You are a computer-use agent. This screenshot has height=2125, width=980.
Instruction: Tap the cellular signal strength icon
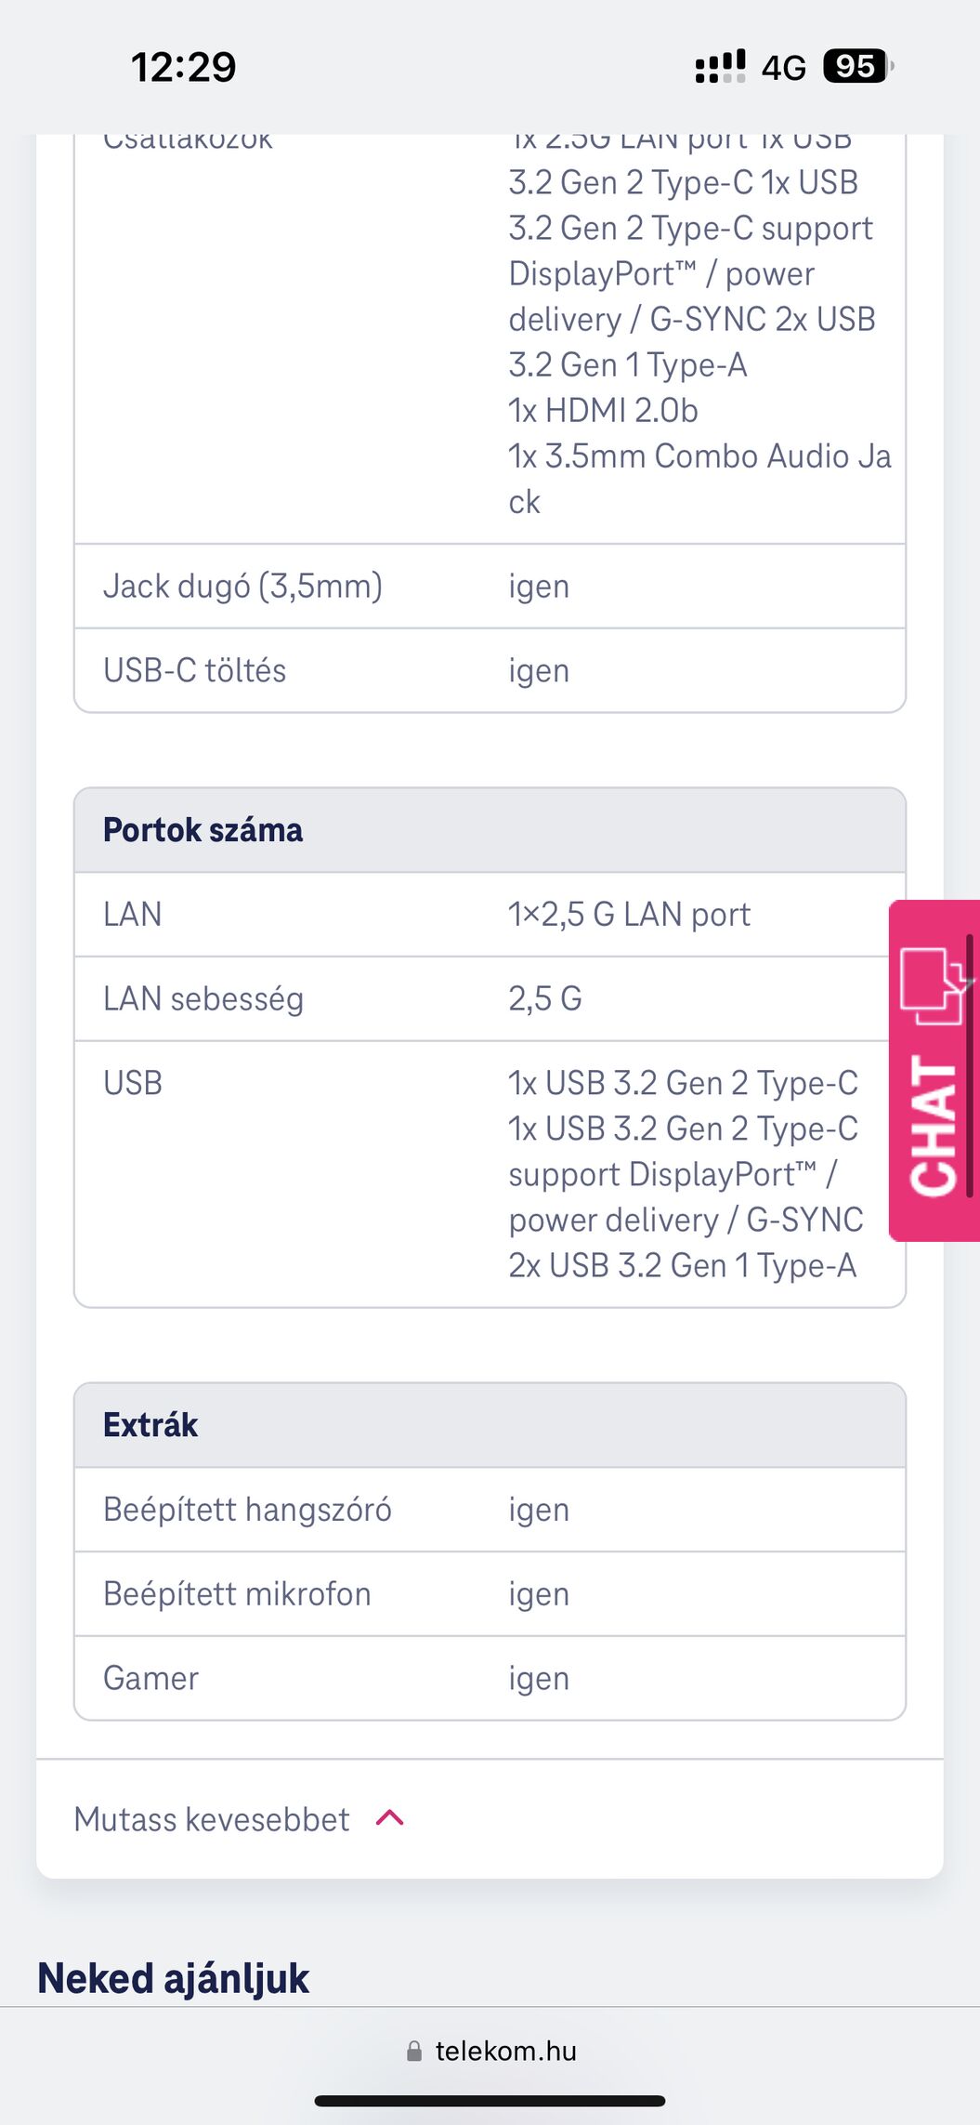point(720,67)
